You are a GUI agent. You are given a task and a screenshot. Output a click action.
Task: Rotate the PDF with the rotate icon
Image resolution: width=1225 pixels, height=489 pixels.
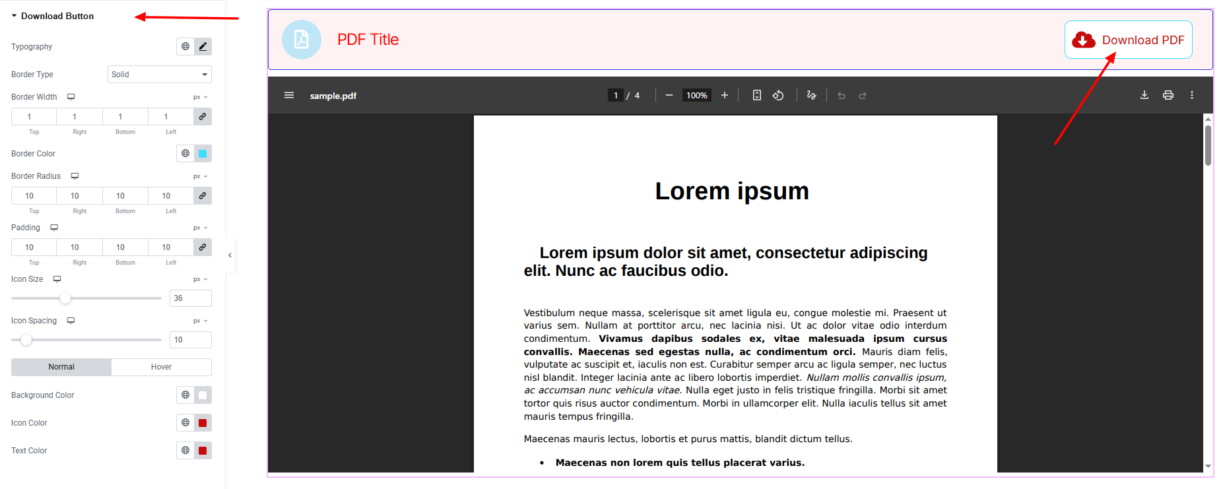[x=778, y=96]
